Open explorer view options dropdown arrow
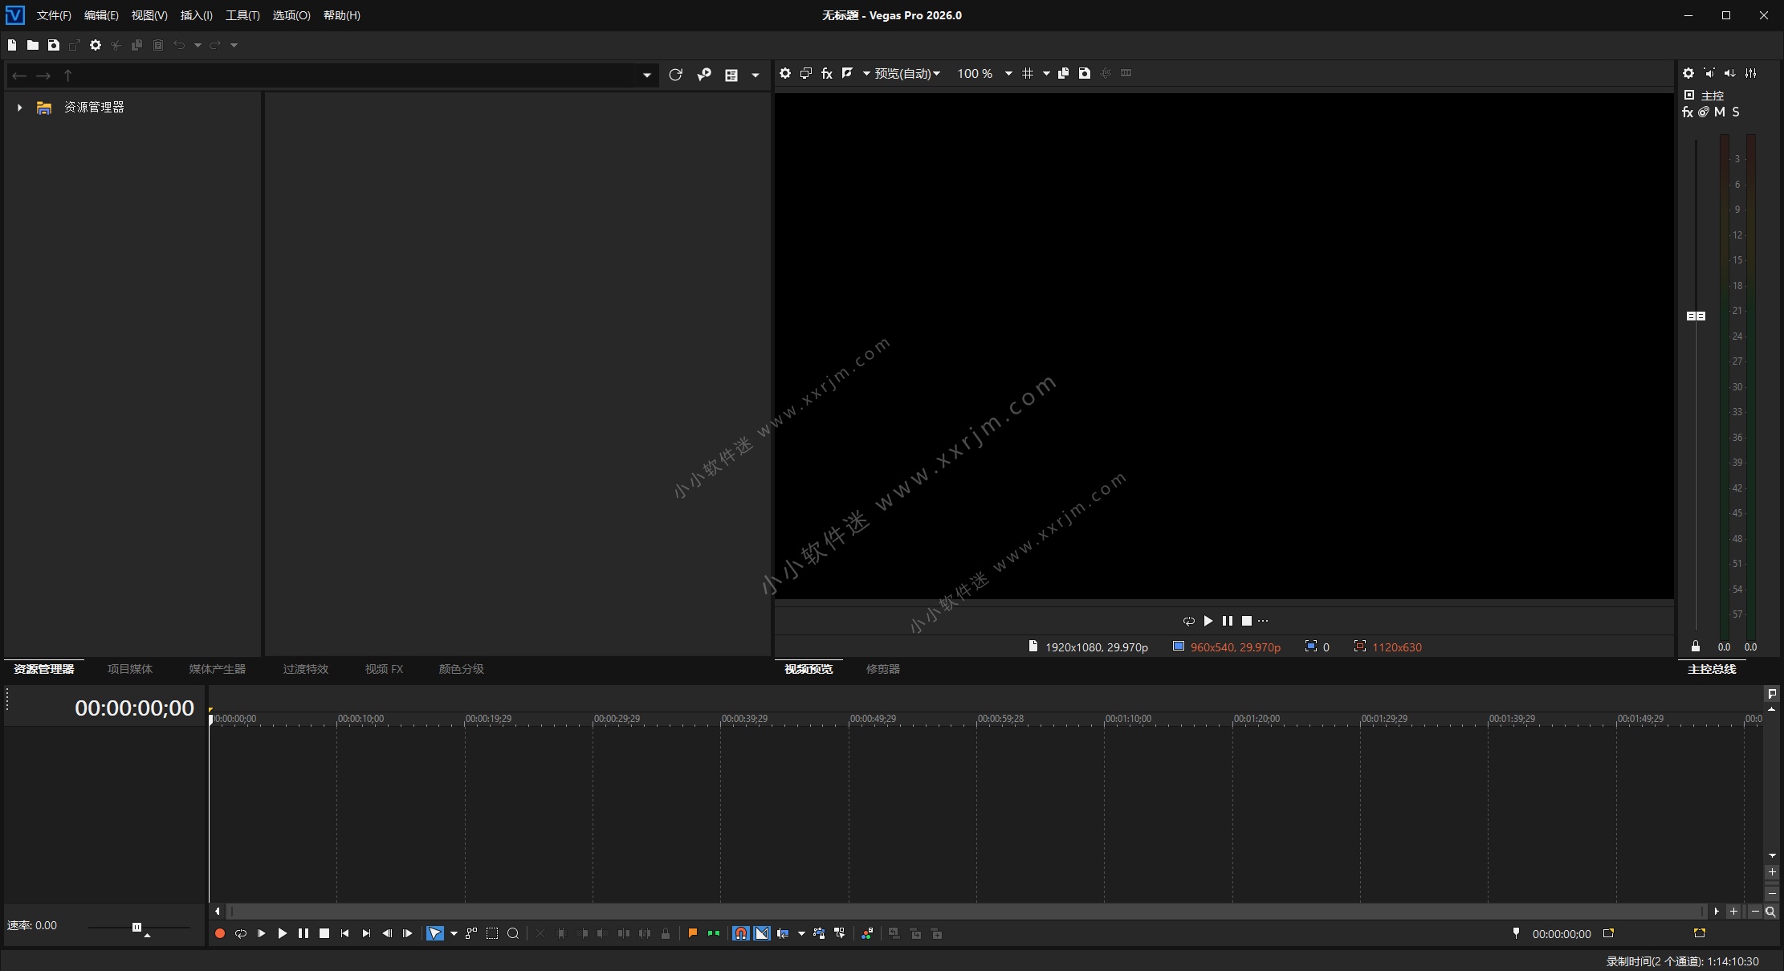This screenshot has height=971, width=1784. pyautogui.click(x=756, y=75)
